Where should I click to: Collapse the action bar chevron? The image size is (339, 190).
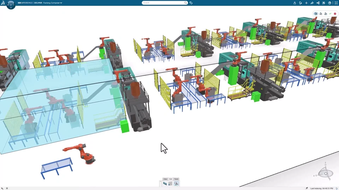[x=160, y=182]
